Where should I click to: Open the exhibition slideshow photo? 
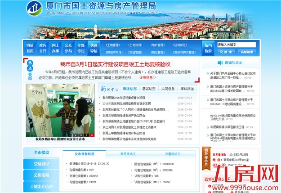60,110
